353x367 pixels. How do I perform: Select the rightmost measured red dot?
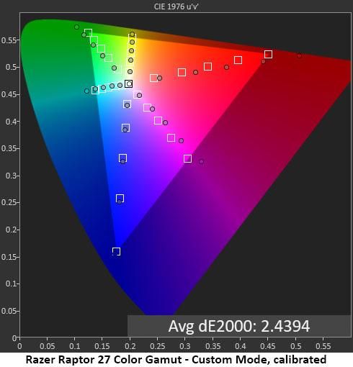click(x=299, y=56)
